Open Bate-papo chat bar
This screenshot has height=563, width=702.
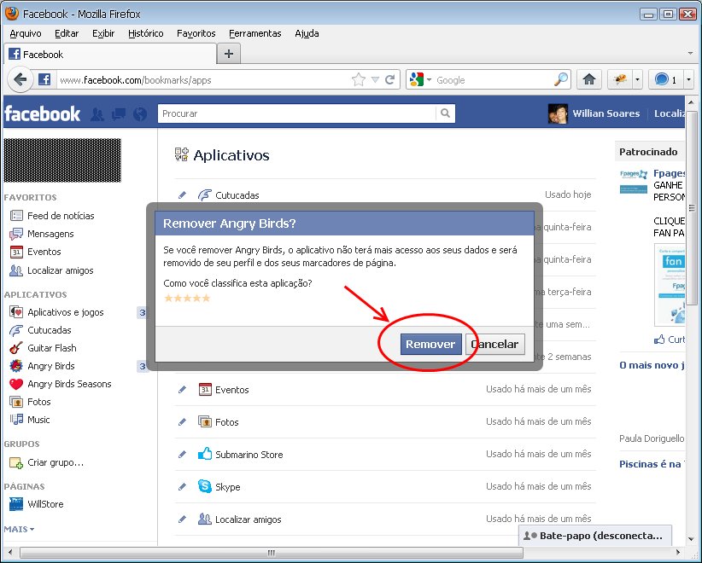click(595, 536)
